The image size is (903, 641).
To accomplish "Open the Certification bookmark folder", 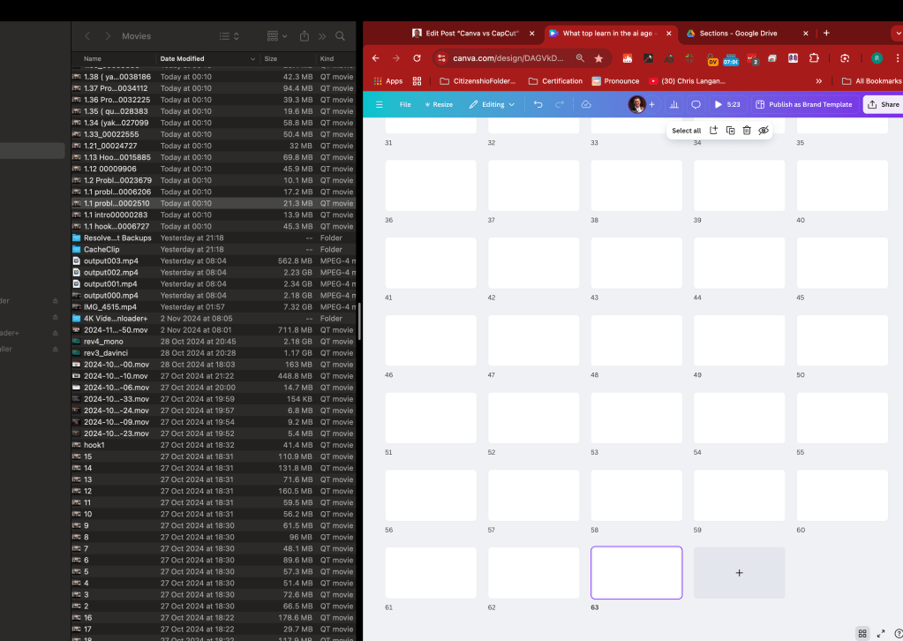I will (x=556, y=81).
